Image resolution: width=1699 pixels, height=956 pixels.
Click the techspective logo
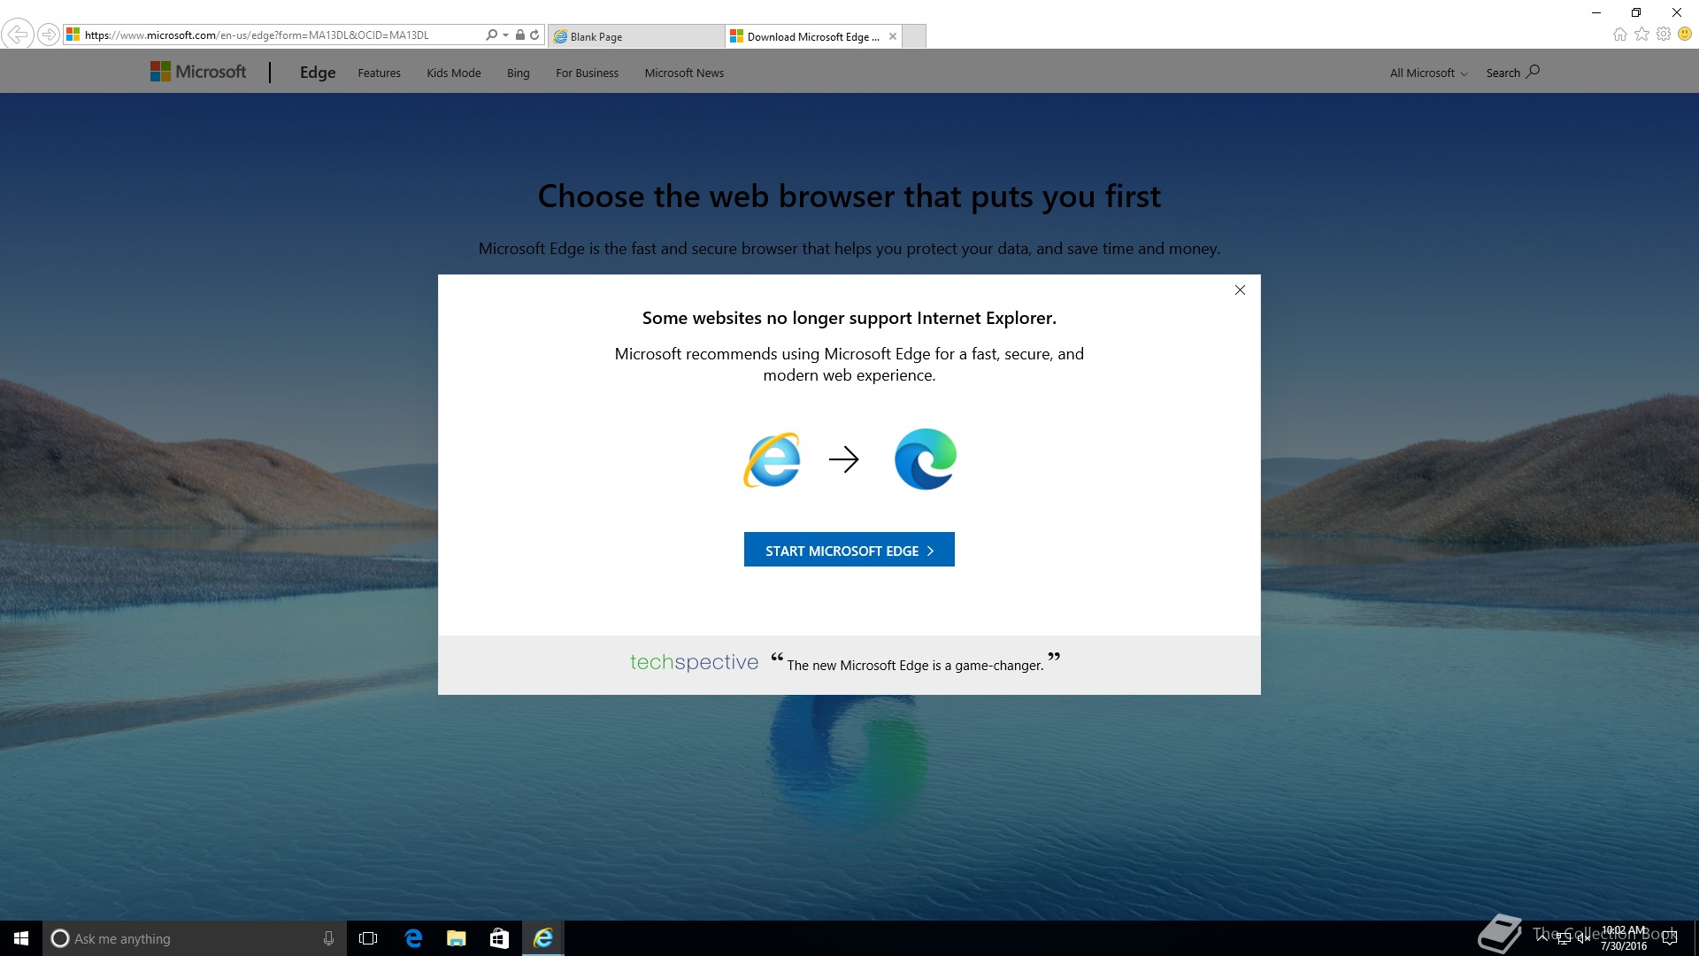pyautogui.click(x=694, y=662)
